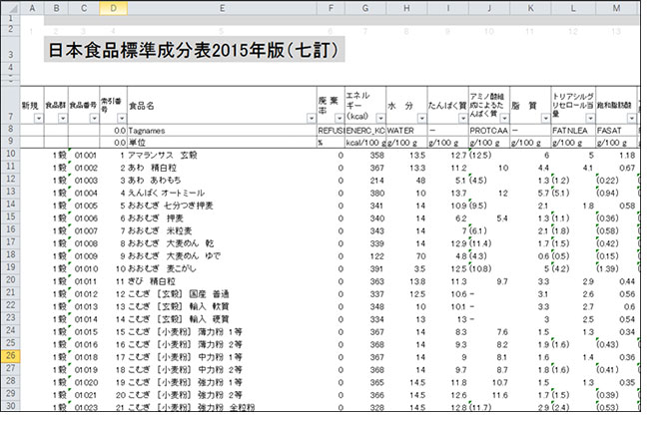
Task: Select row 3 header
Action: pos(10,49)
